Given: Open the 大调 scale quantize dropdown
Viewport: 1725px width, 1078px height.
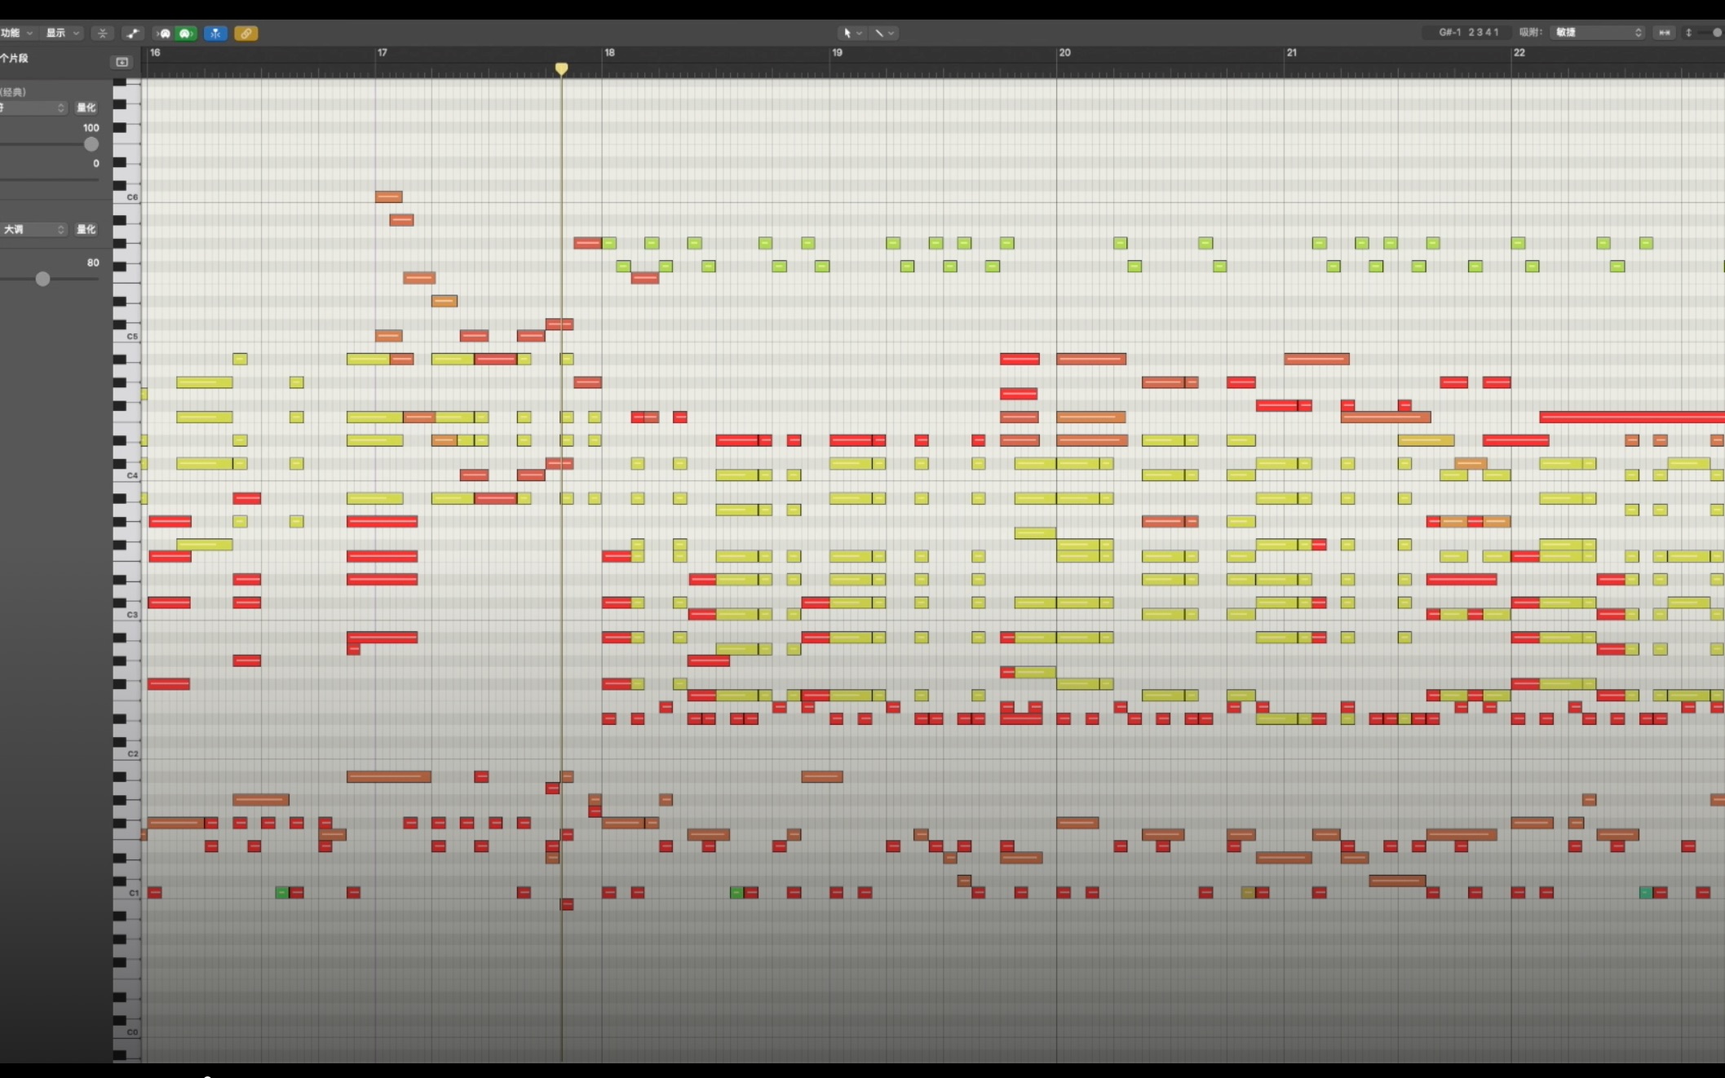Looking at the screenshot, I should (33, 229).
